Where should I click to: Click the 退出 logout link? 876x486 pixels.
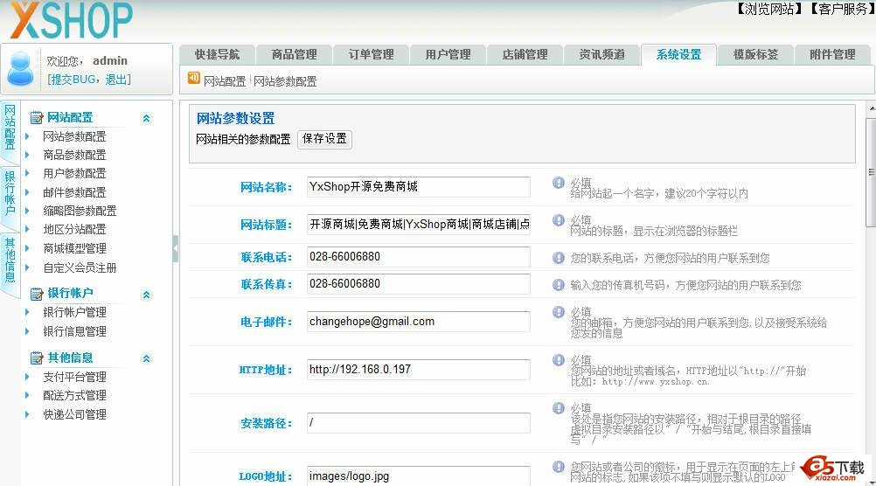116,80
